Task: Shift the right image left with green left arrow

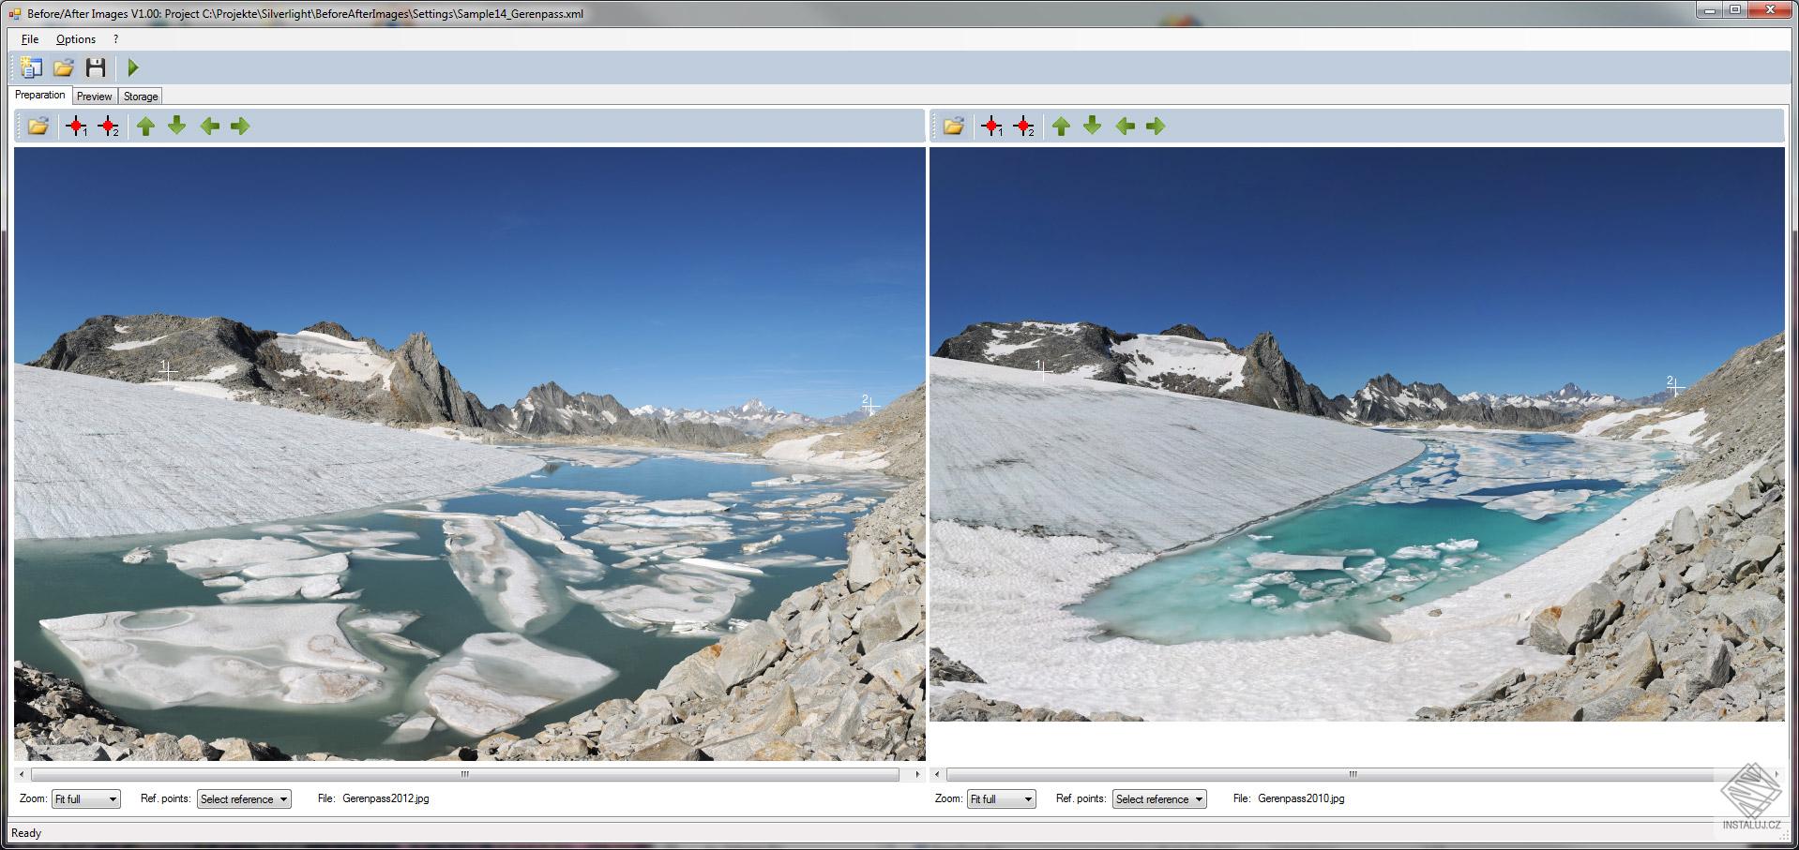Action: (1125, 125)
